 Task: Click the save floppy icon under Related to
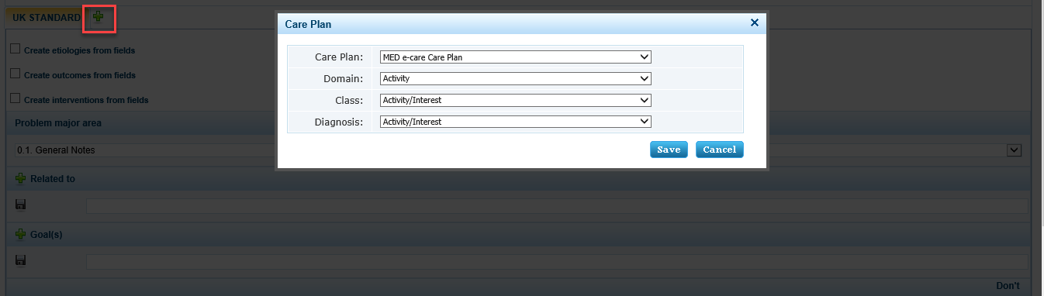coord(21,205)
